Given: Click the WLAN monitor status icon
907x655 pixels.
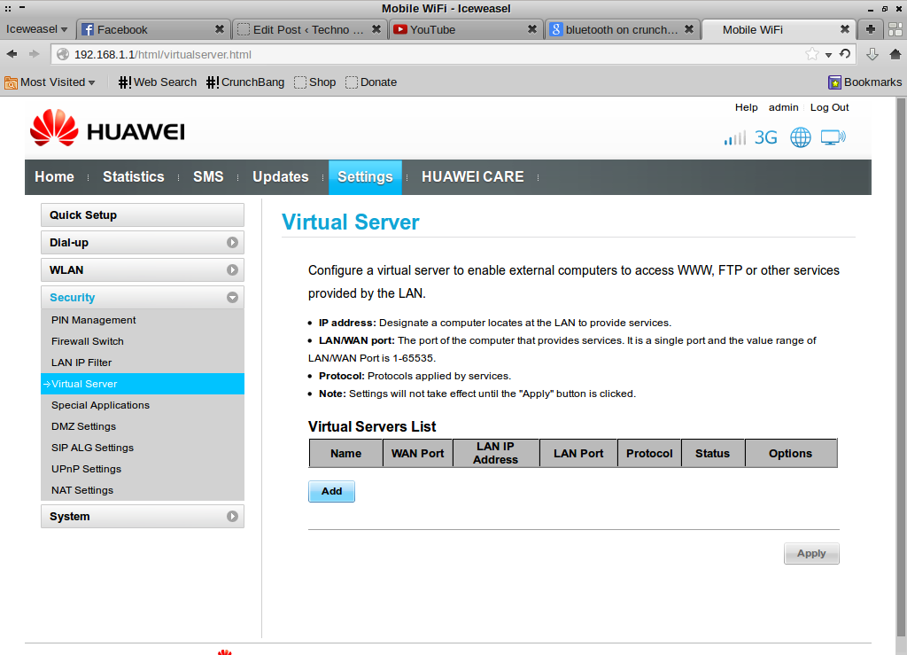Looking at the screenshot, I should click(x=833, y=137).
